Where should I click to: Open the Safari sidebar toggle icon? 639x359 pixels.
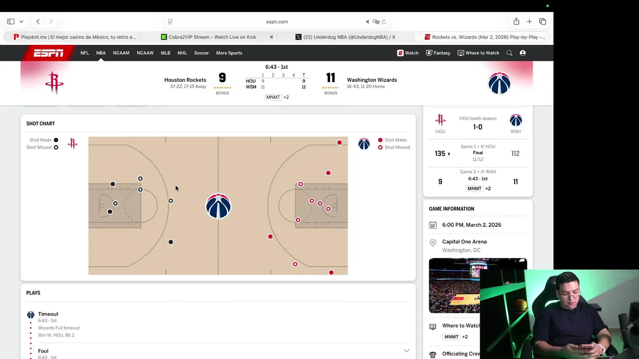click(10, 21)
